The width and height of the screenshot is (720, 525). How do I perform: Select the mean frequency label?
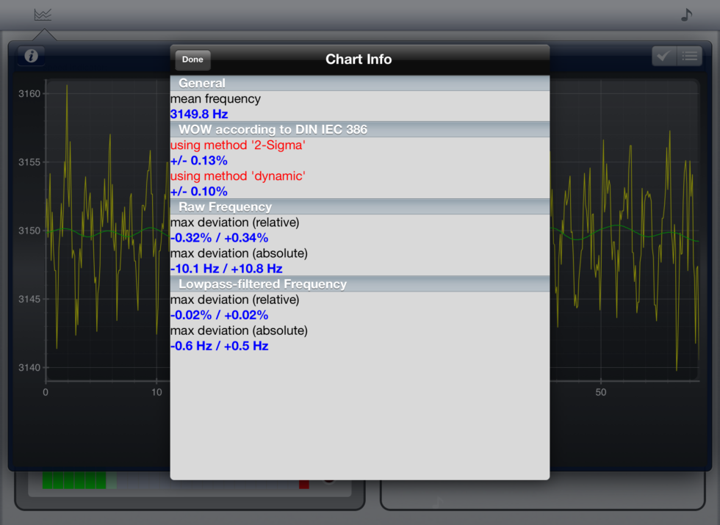pos(215,98)
